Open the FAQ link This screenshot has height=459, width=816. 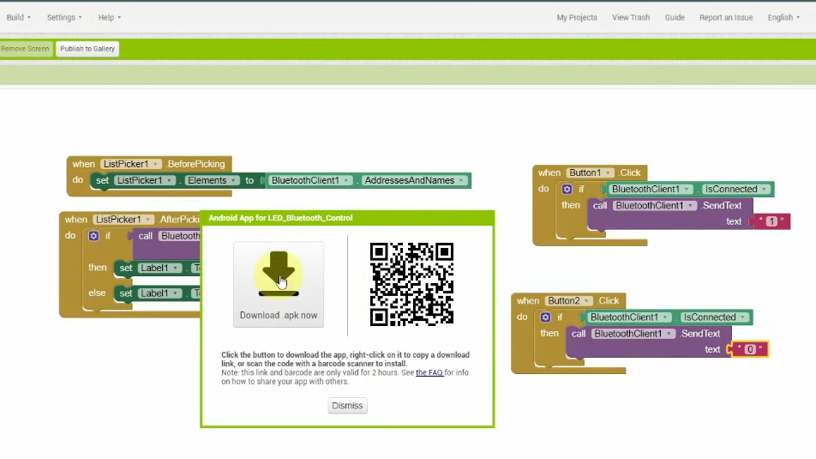coord(429,372)
